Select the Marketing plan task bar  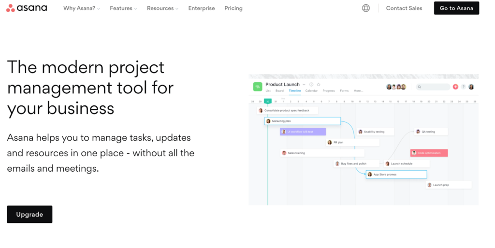point(303,121)
